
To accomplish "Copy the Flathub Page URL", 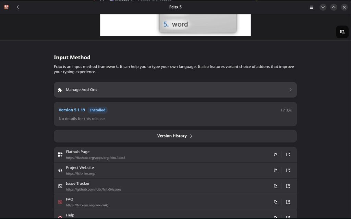I will (x=276, y=155).
